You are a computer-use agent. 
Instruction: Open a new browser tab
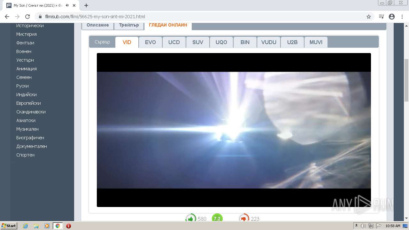coord(86,5)
